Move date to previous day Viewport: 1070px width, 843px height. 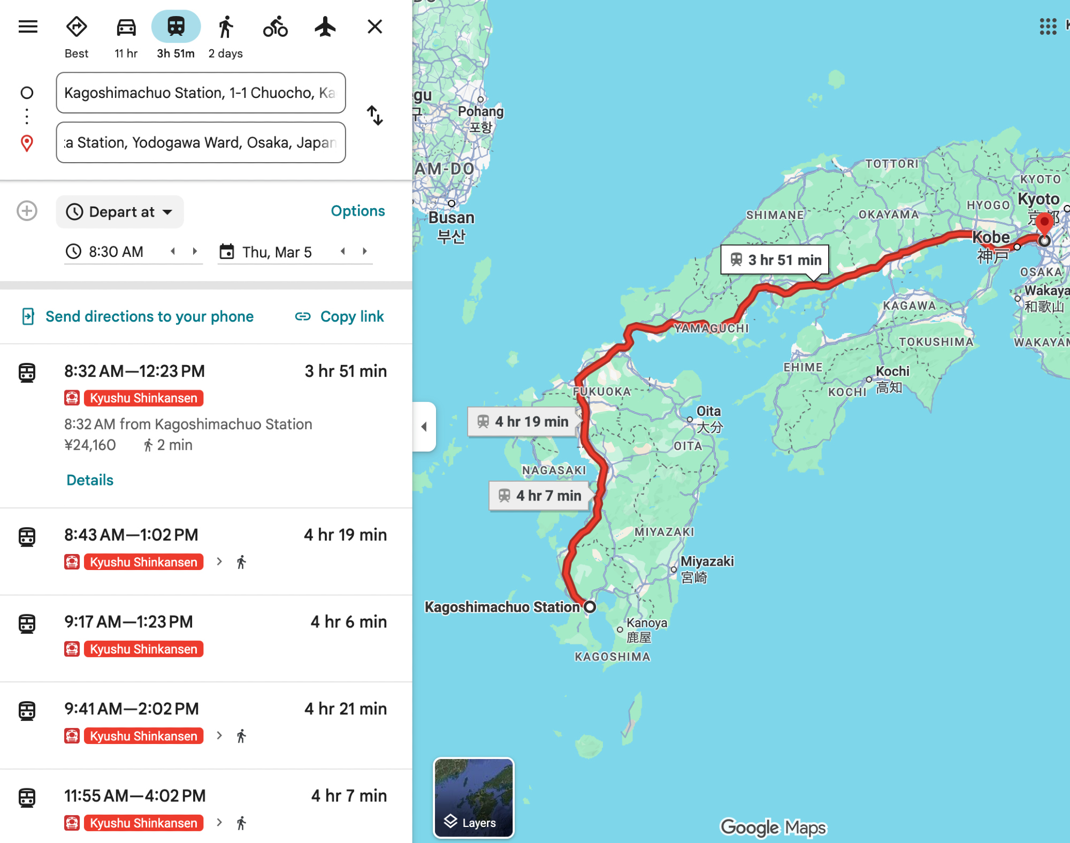pos(343,251)
